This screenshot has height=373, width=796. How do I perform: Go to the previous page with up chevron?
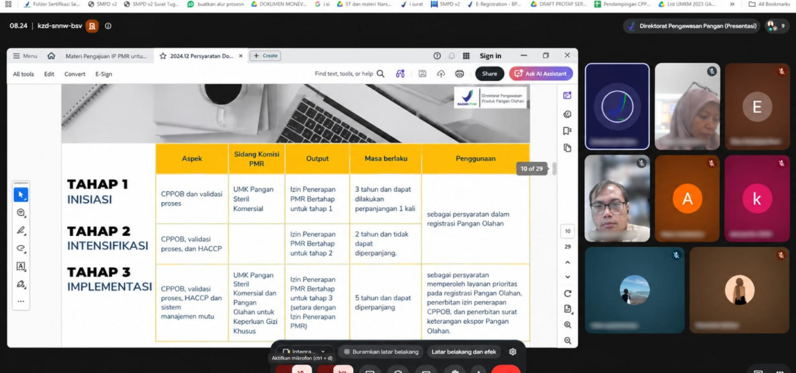point(567,263)
